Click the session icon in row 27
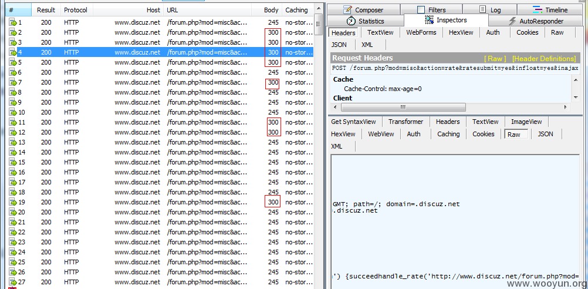Viewport: 588px width, 289px height. coord(13,282)
